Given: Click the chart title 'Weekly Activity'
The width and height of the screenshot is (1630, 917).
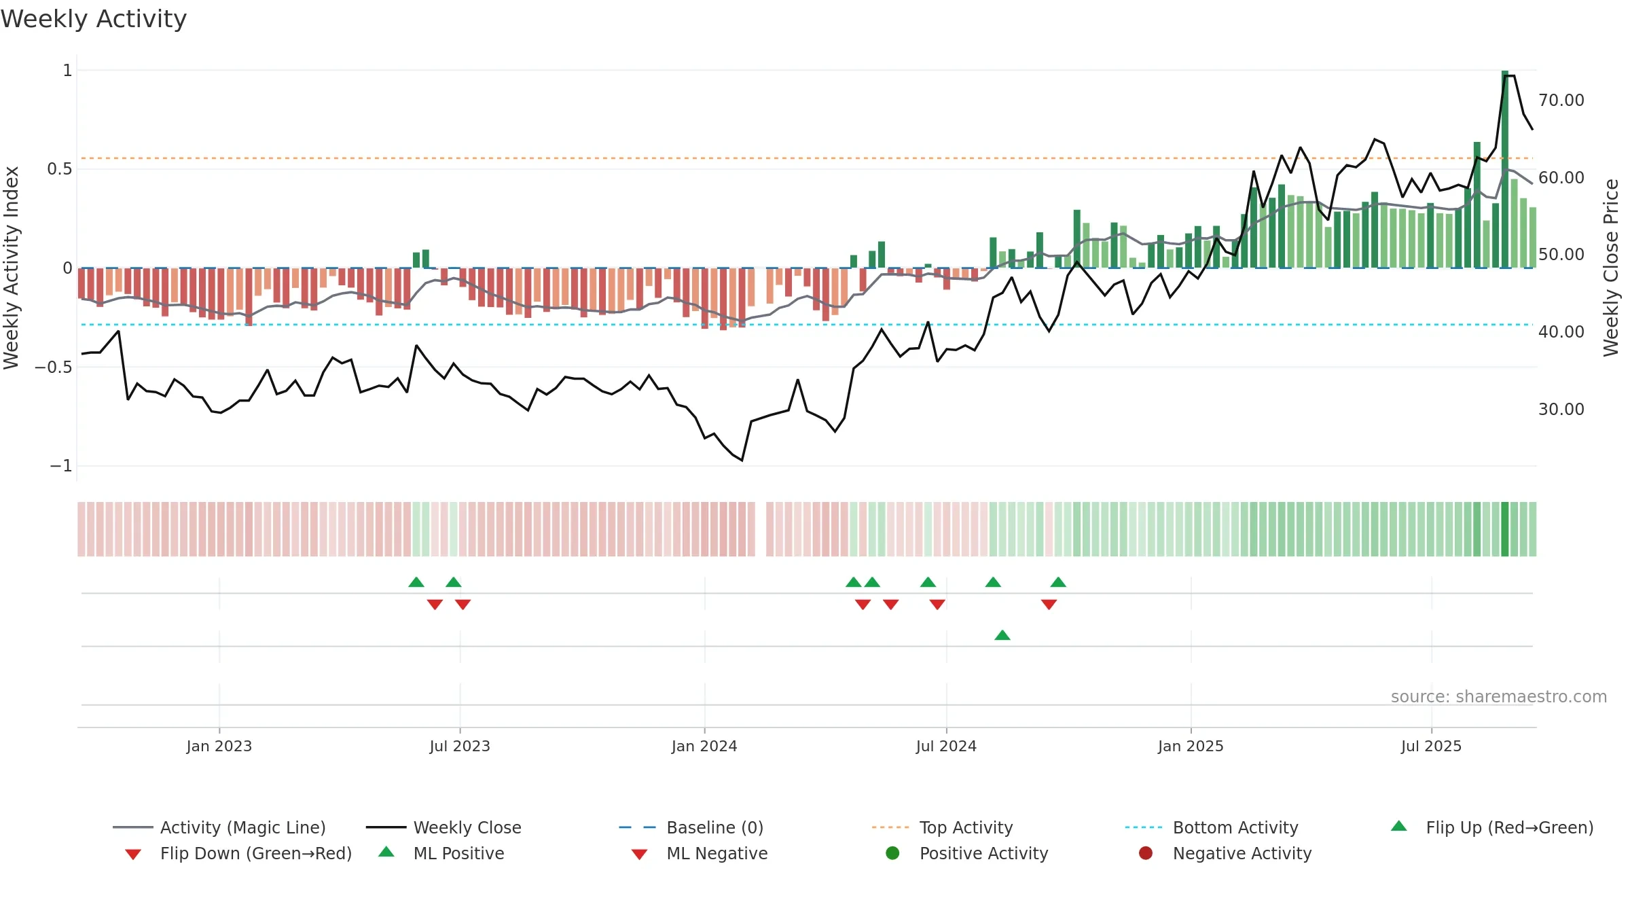Looking at the screenshot, I should coord(94,19).
